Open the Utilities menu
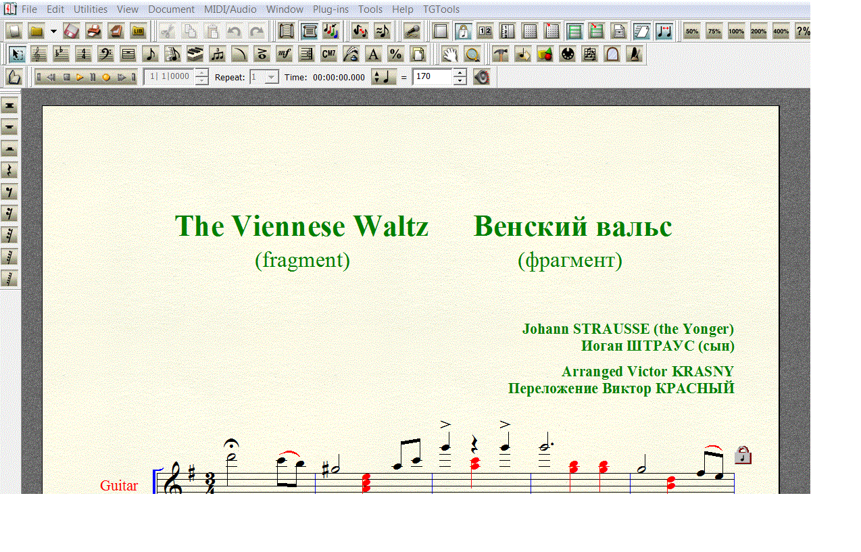The width and height of the screenshot is (861, 552). tap(91, 9)
